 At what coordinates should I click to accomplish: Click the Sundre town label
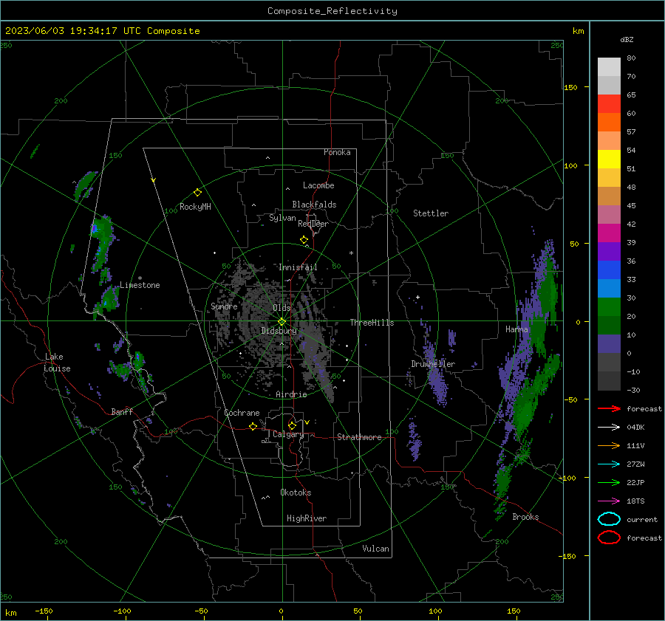[225, 306]
